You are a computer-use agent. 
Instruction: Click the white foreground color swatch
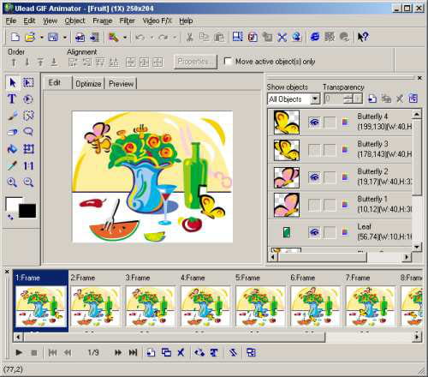pos(12,203)
